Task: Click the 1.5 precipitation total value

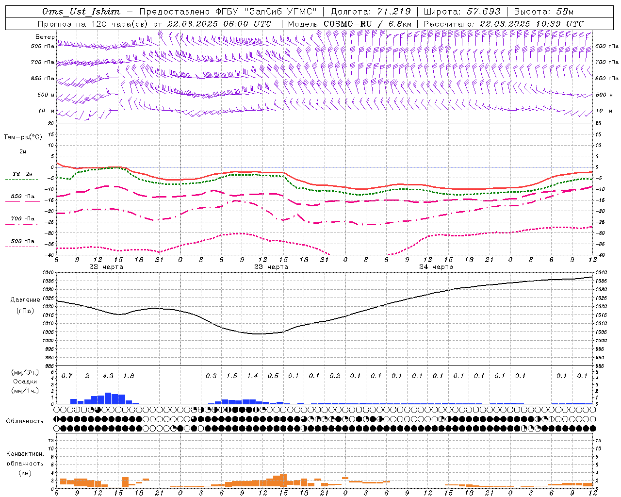Action: click(x=232, y=376)
